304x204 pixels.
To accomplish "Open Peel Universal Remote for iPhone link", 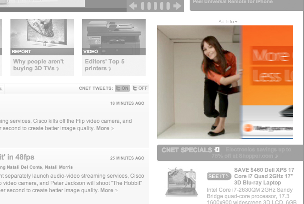I will pyautogui.click(x=233, y=2).
